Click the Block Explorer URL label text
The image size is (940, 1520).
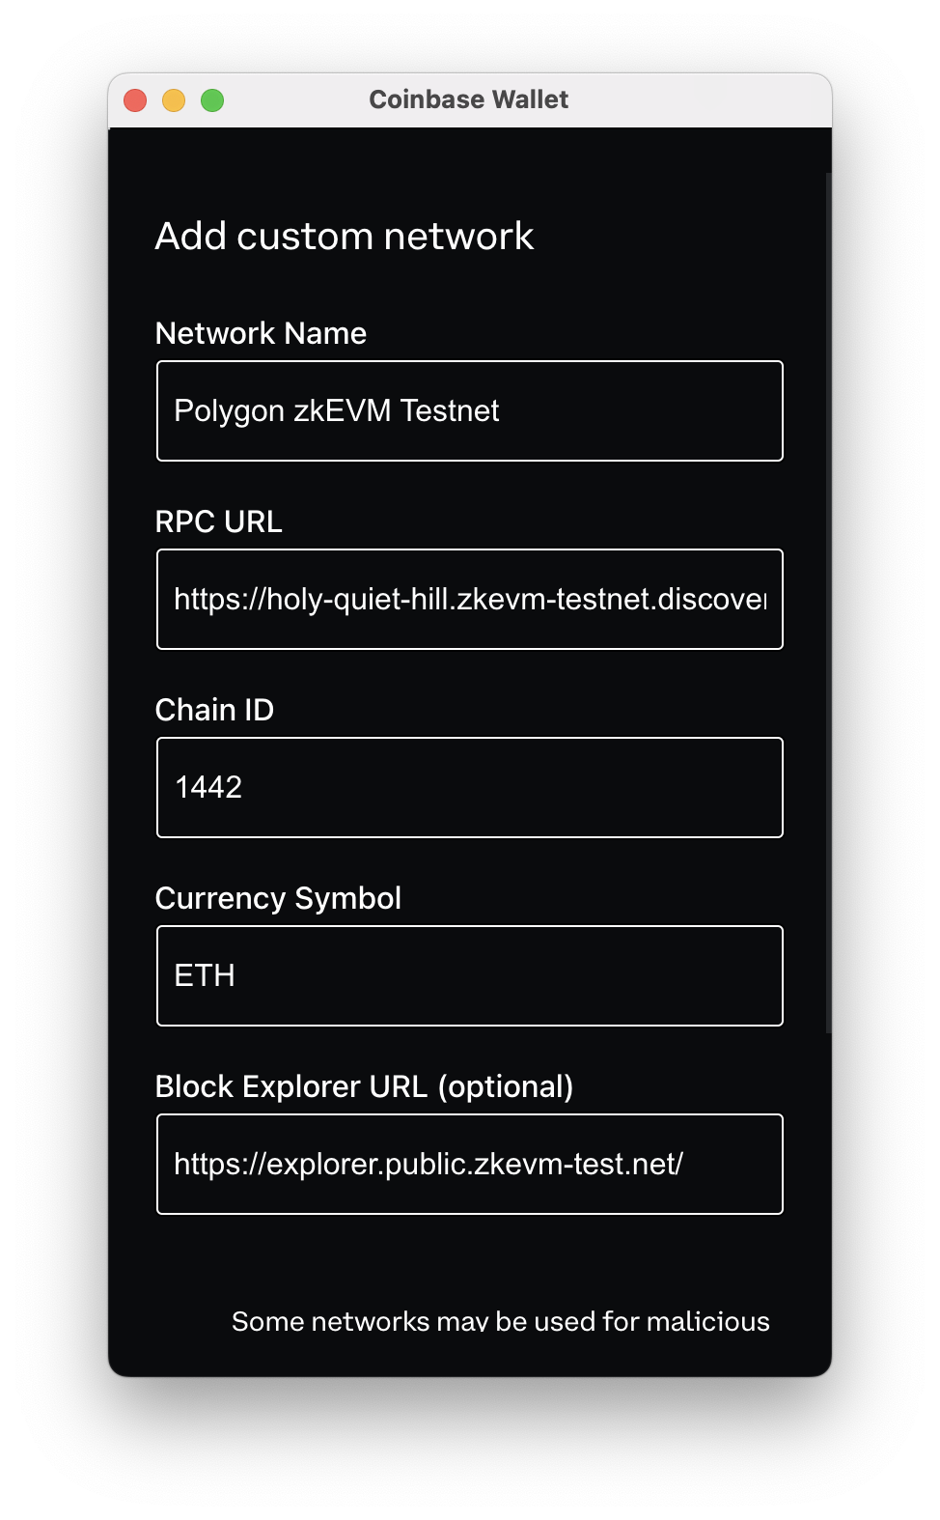pyautogui.click(x=291, y=1086)
